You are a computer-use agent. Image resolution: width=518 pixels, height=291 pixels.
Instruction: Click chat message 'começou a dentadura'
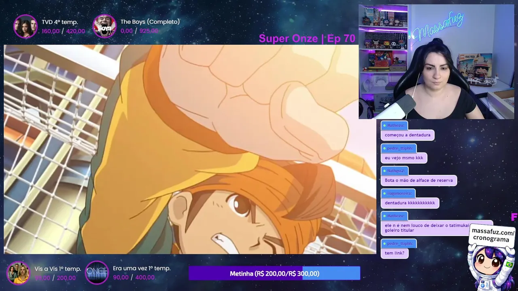point(408,135)
